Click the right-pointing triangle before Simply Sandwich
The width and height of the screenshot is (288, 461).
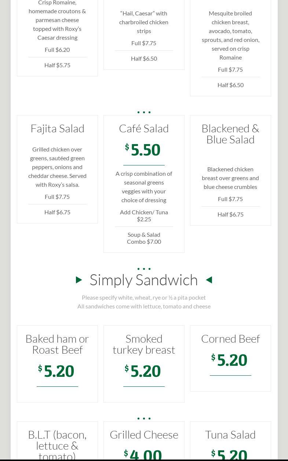pos(79,280)
